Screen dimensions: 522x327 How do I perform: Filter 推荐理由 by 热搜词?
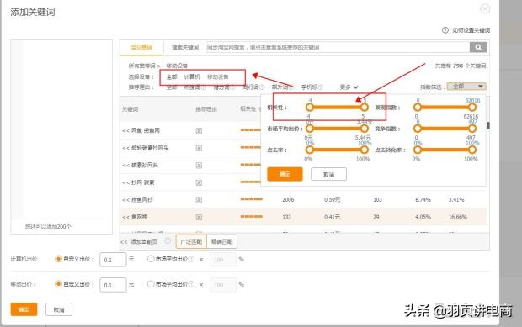(x=192, y=87)
